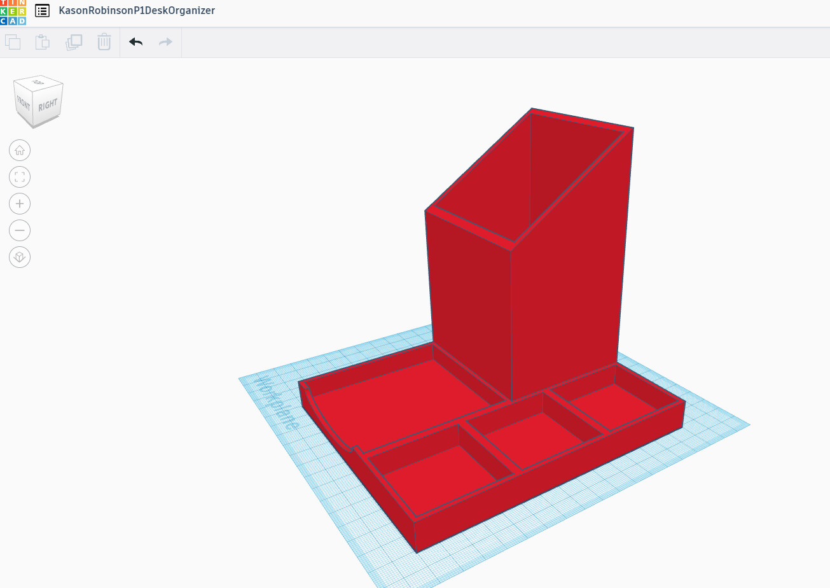Toggle between perspective and orthographic view
830x588 pixels.
click(20, 256)
